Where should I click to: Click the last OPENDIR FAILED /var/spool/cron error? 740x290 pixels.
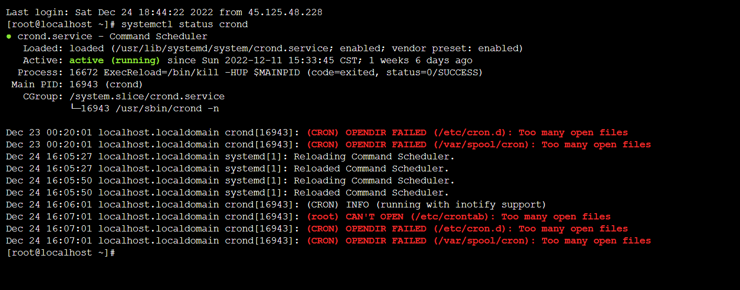pyautogui.click(x=479, y=241)
